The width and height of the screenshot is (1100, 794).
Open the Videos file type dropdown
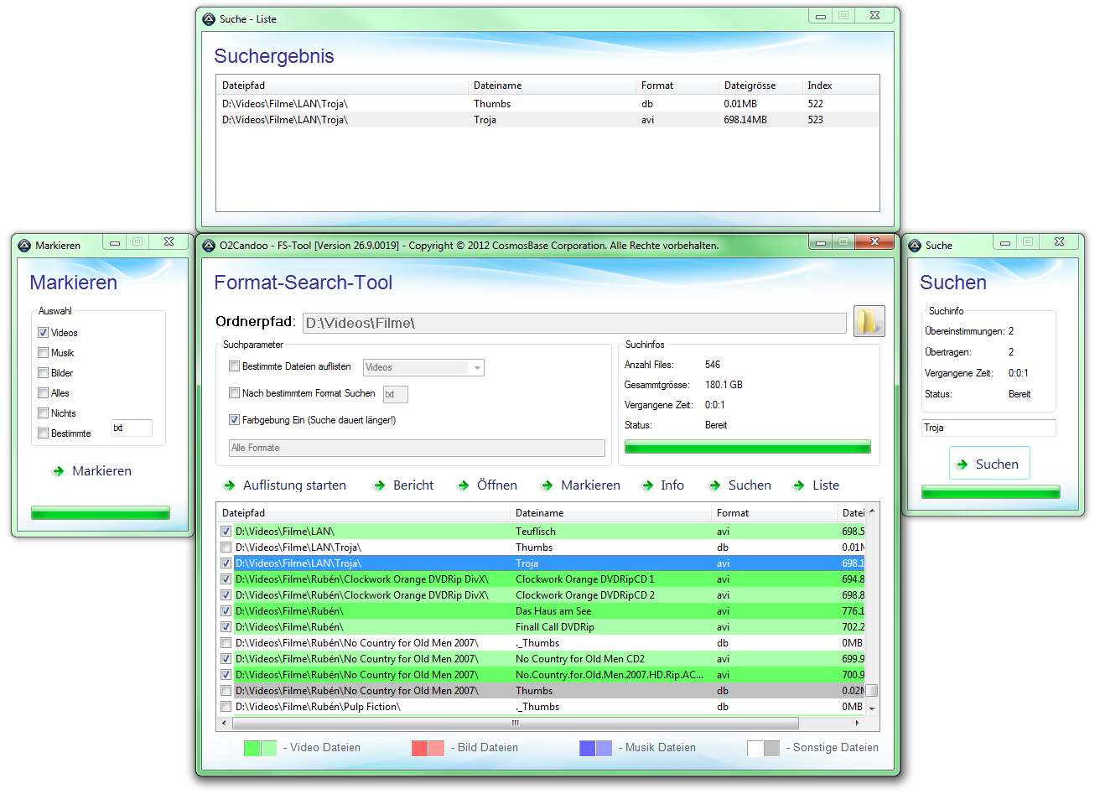(x=477, y=367)
